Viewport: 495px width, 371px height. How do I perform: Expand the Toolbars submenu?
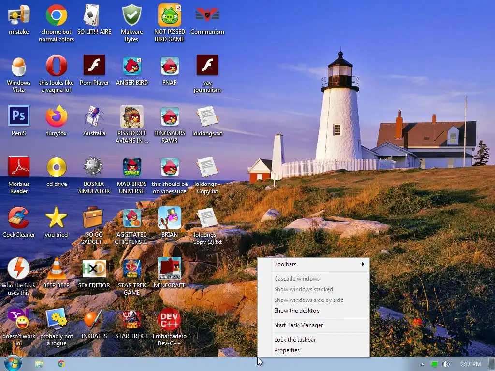tap(313, 264)
